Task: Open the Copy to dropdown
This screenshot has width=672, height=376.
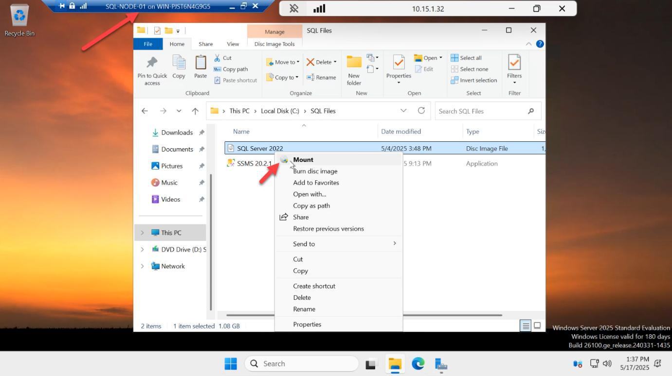Action: click(283, 77)
